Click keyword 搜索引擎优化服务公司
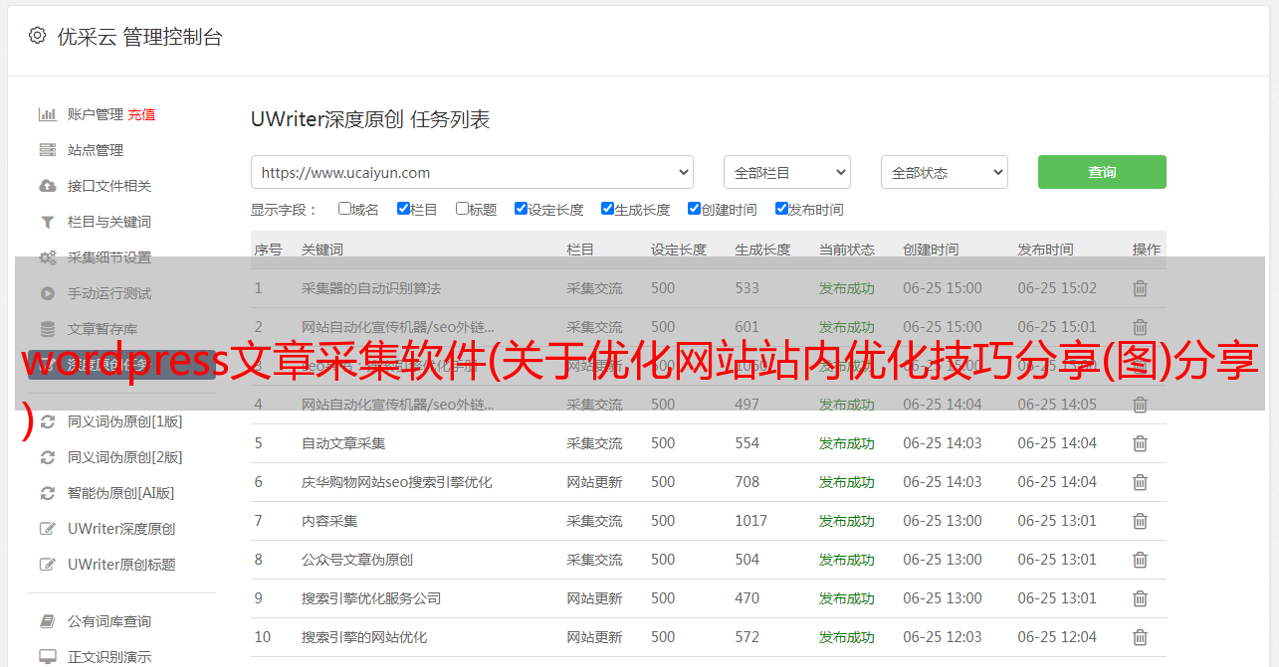 pos(371,598)
